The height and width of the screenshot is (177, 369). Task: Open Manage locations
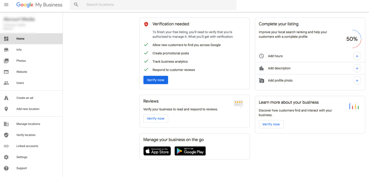pos(31,124)
